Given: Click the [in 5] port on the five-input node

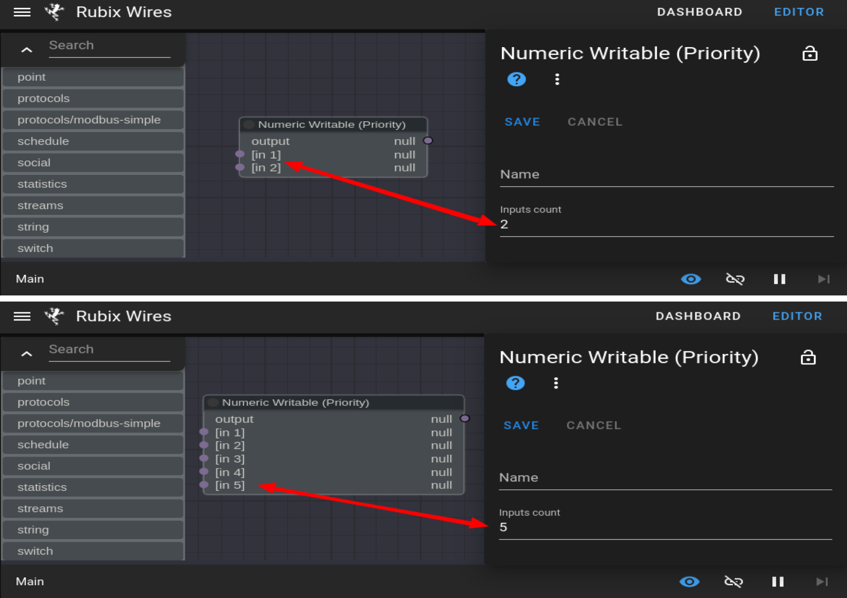Looking at the screenshot, I should [x=204, y=485].
